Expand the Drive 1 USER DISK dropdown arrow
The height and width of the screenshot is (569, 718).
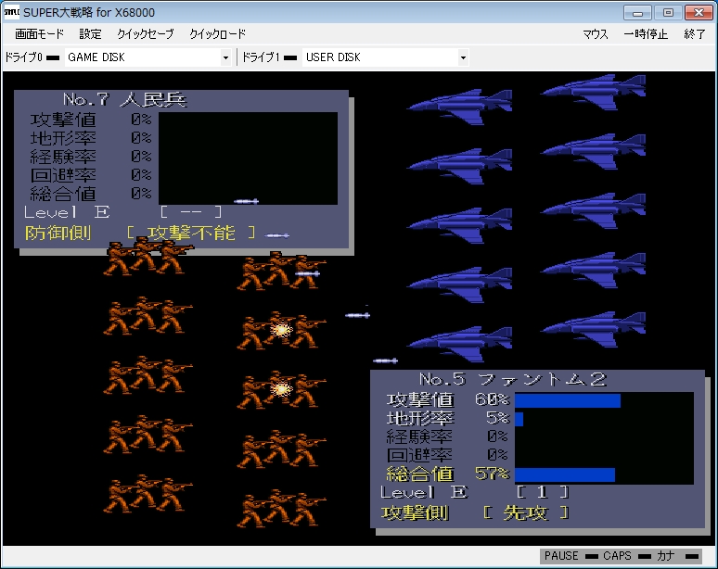(x=463, y=57)
